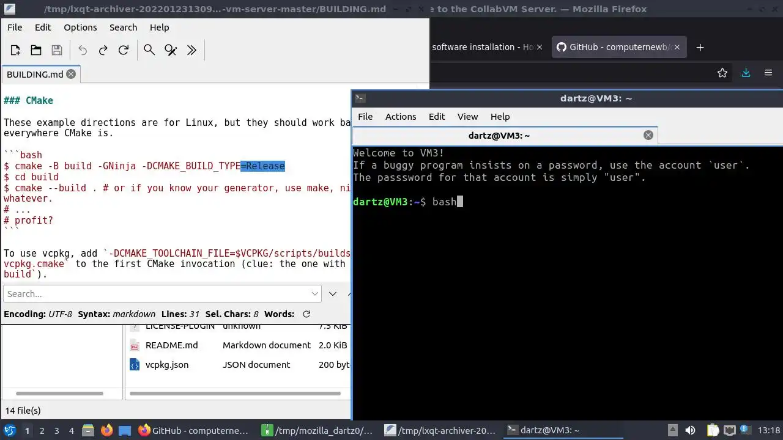Image resolution: width=783 pixels, height=440 pixels.
Task: Switch to the dartz@VM3 terminal taskbar entry
Action: (x=564, y=430)
